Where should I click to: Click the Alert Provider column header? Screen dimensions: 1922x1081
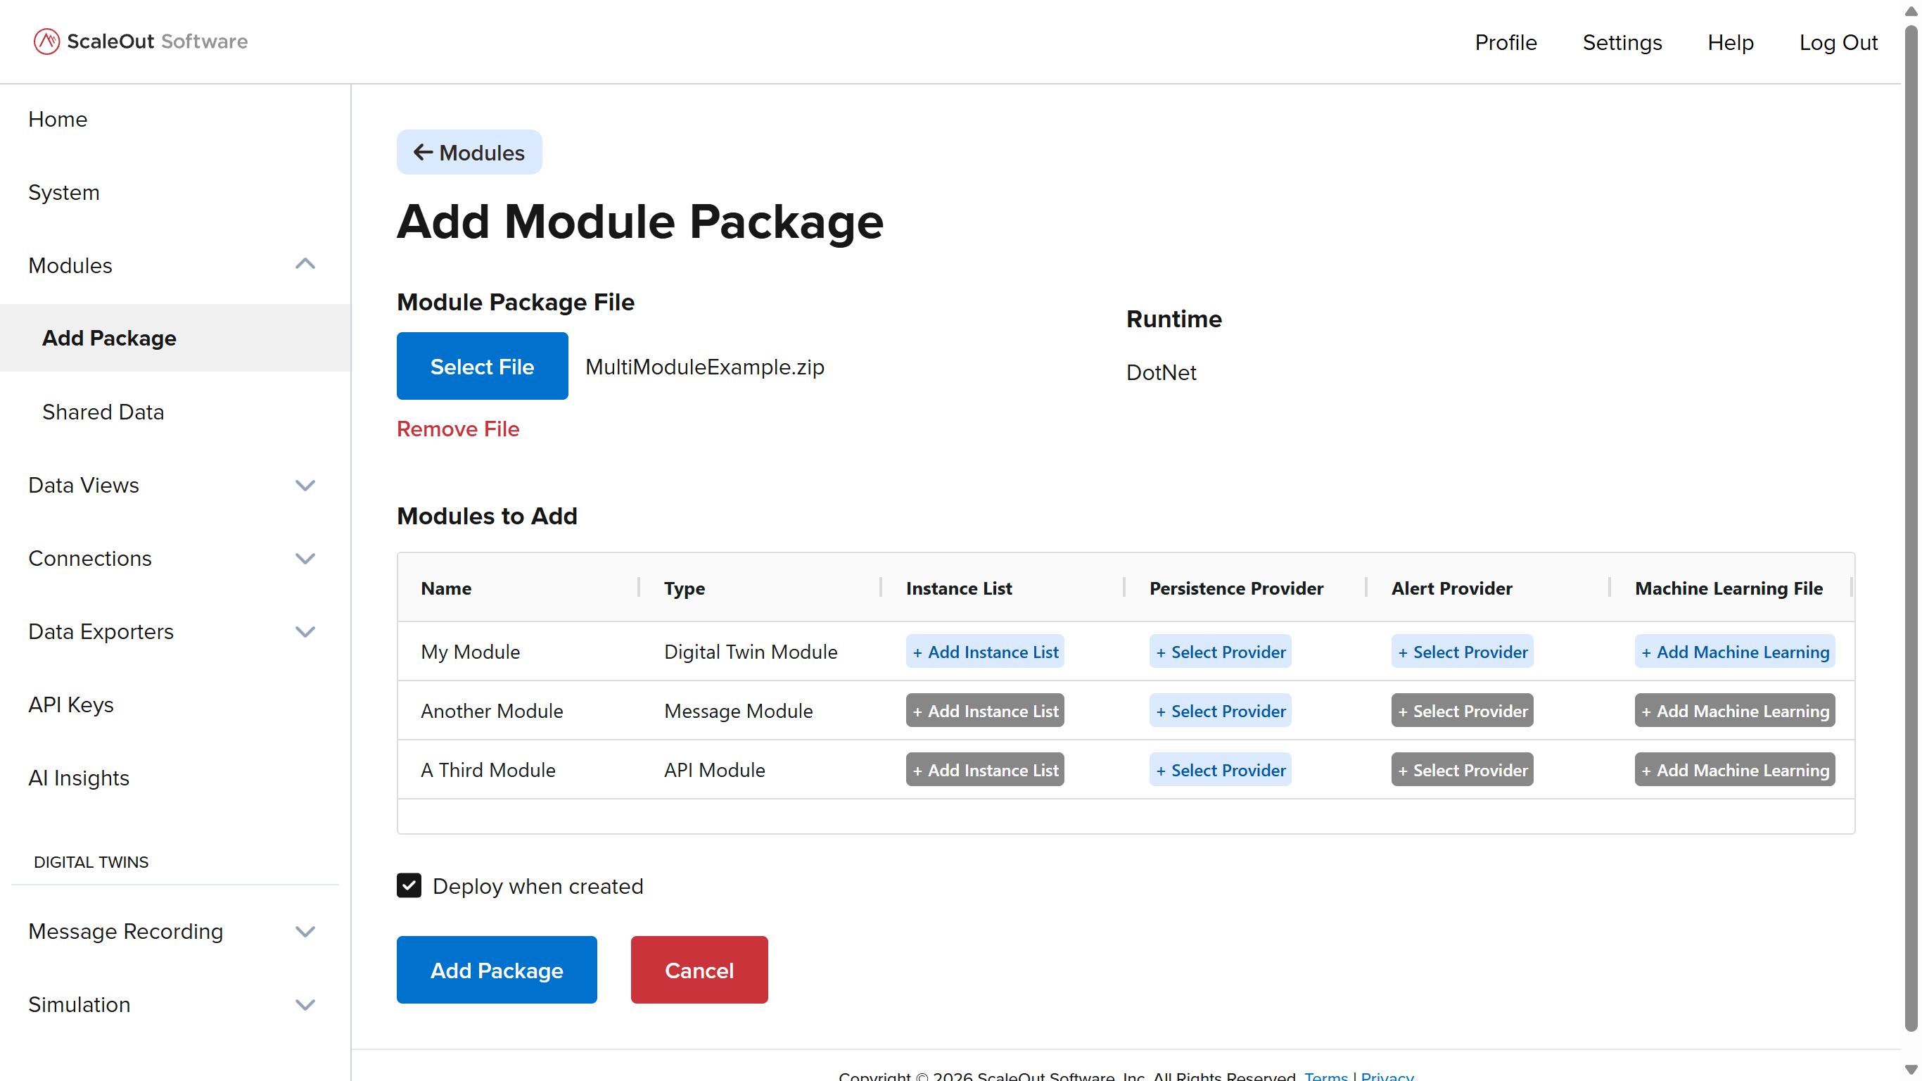click(1452, 588)
